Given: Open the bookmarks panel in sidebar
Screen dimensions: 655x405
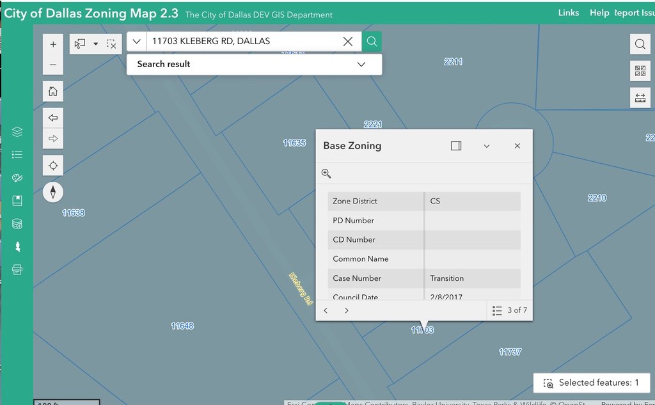Looking at the screenshot, I should tap(17, 201).
